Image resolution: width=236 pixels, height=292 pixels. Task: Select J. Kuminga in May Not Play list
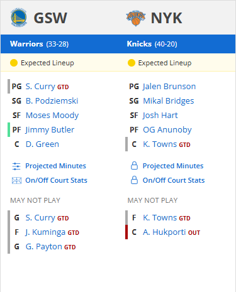45,232
